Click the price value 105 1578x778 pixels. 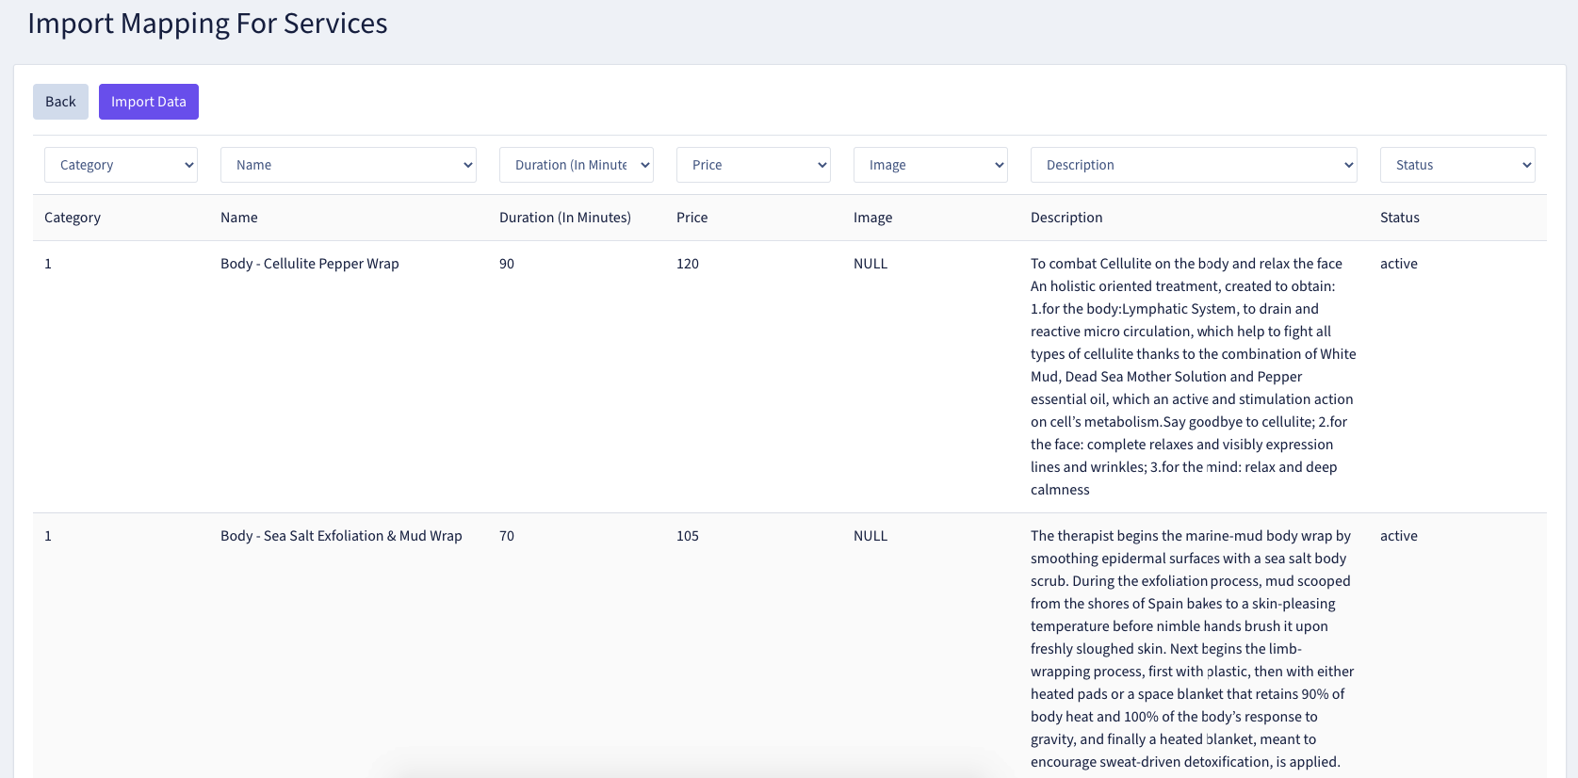point(688,536)
